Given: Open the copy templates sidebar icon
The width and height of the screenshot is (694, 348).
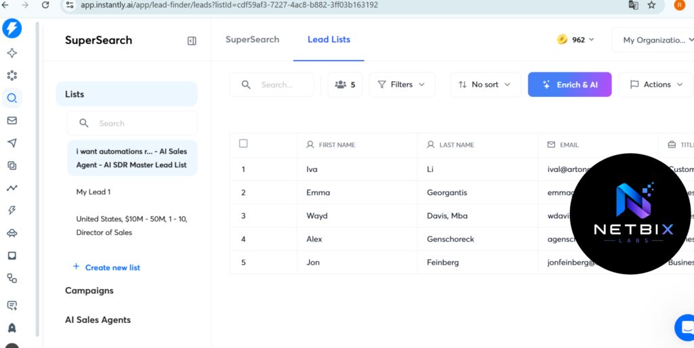Looking at the screenshot, I should coord(12,165).
